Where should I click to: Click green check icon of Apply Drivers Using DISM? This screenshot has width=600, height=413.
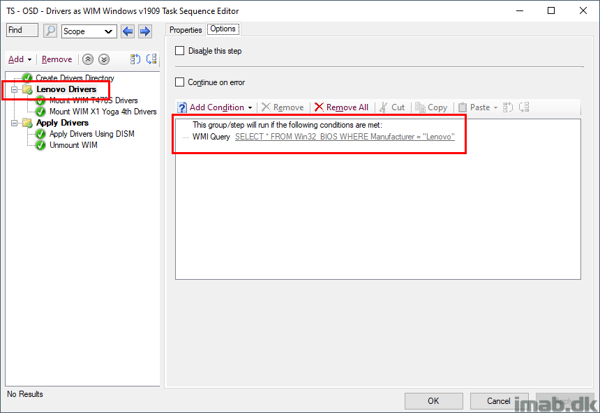click(40, 134)
